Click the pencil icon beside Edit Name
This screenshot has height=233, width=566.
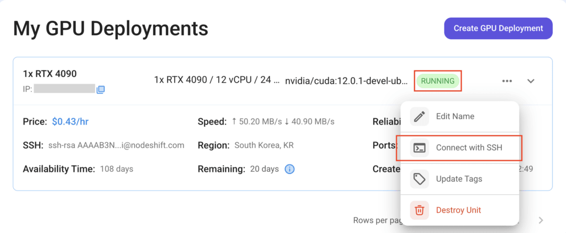coord(419,116)
